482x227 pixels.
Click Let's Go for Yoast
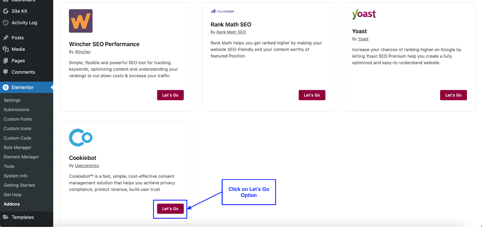pos(453,95)
